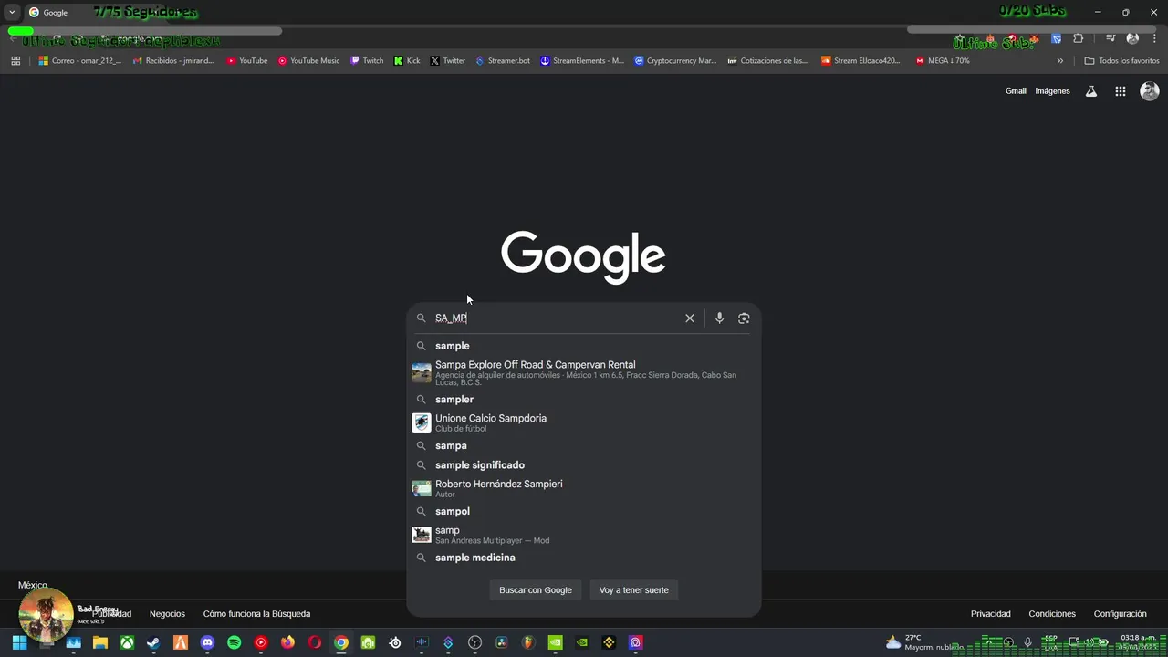The image size is (1168, 657).
Task: Click Voy a tener suerte button
Action: (x=634, y=590)
